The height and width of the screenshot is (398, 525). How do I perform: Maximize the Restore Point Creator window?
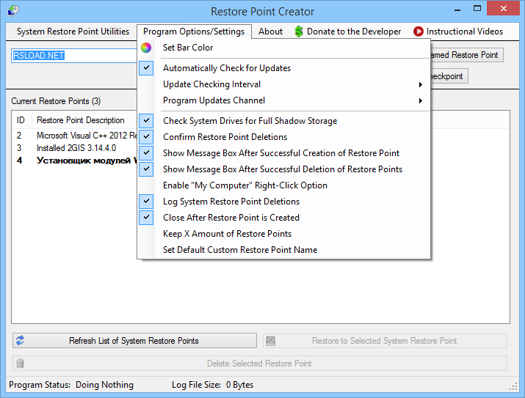(477, 9)
